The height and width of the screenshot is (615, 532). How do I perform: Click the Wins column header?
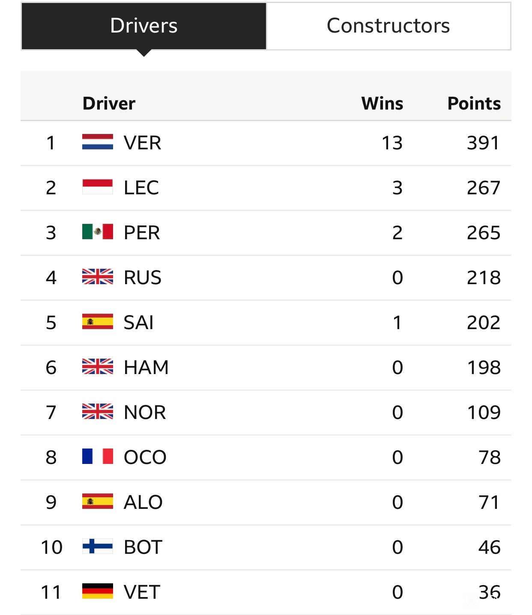[x=382, y=104]
